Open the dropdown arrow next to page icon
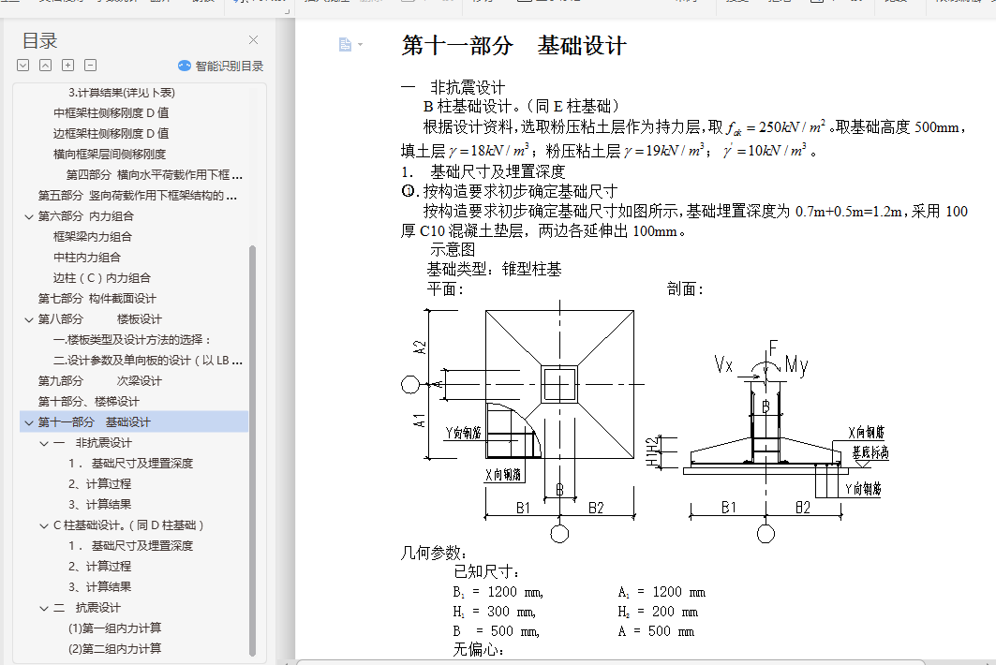Viewport: 996px width, 665px height. pos(360,44)
